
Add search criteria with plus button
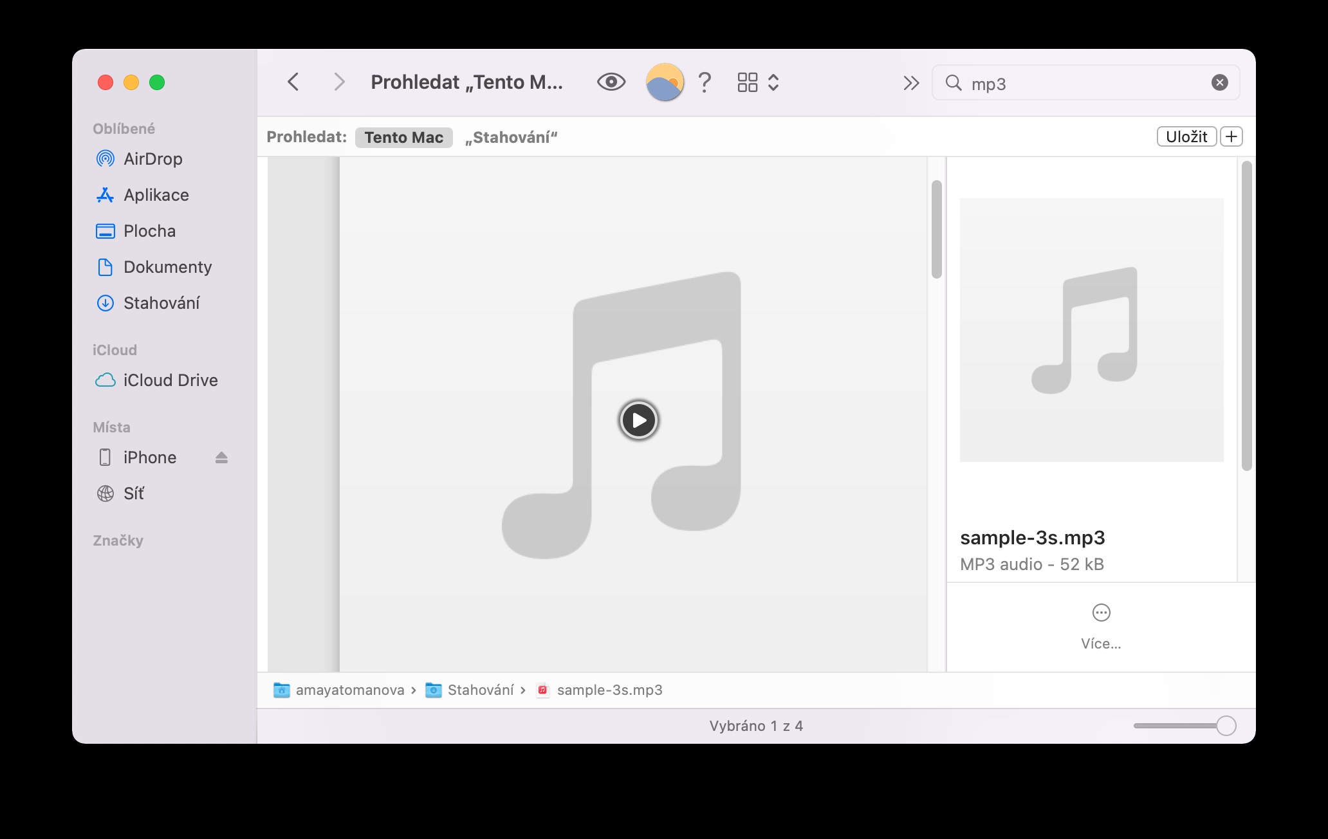point(1231,136)
